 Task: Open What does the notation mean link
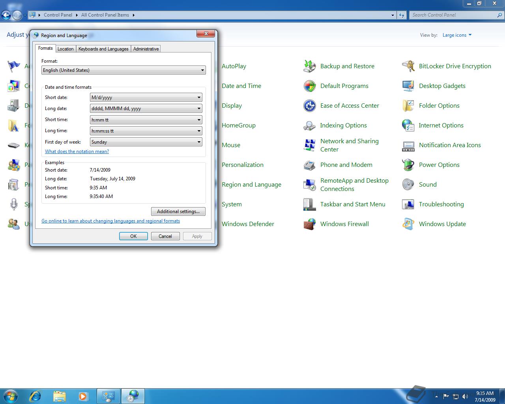point(77,151)
